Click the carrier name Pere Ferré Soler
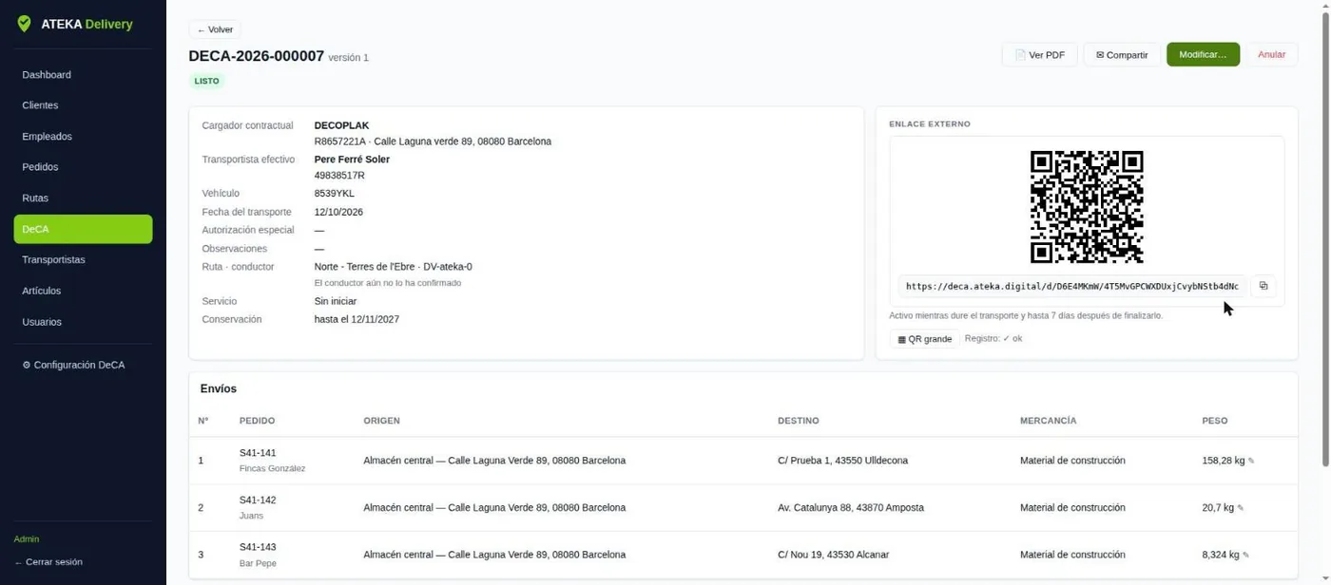Viewport: 1331px width, 585px height. [x=352, y=160]
